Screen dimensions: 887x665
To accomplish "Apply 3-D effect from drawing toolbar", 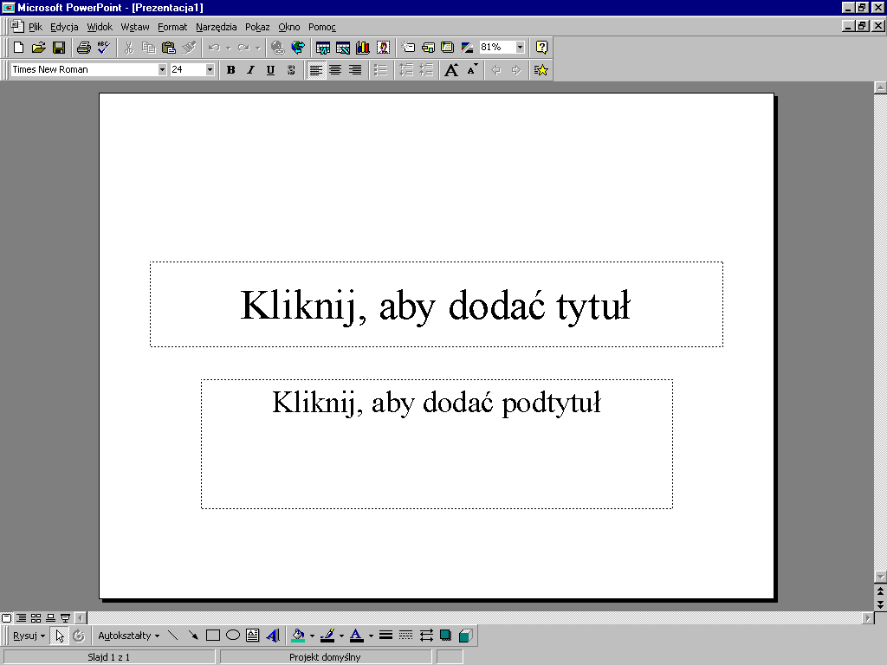I will [x=465, y=636].
